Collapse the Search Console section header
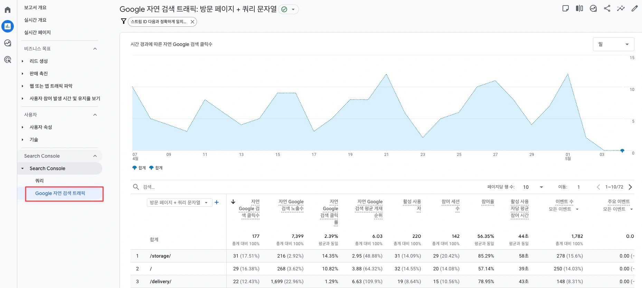Image resolution: width=642 pixels, height=288 pixels. (x=95, y=156)
